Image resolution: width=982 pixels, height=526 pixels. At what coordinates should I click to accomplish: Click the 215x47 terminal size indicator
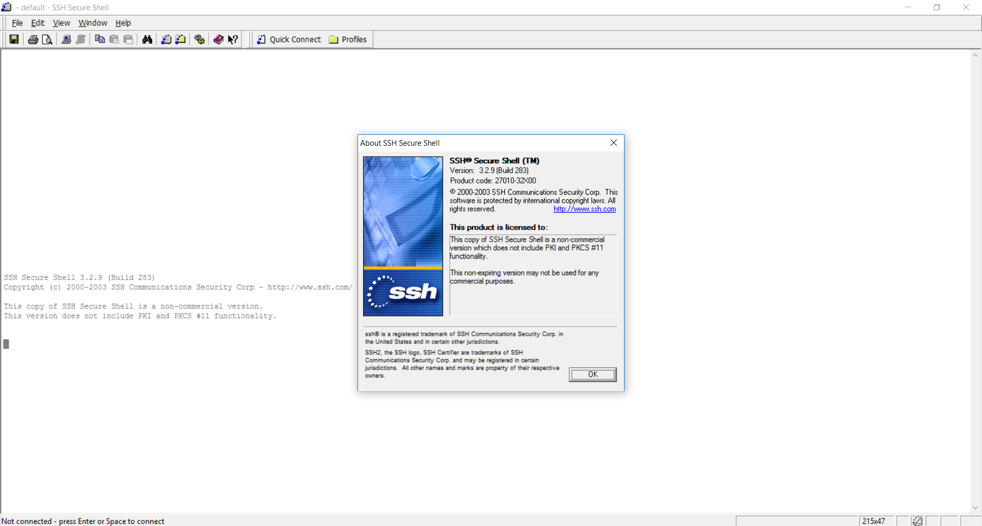point(874,521)
